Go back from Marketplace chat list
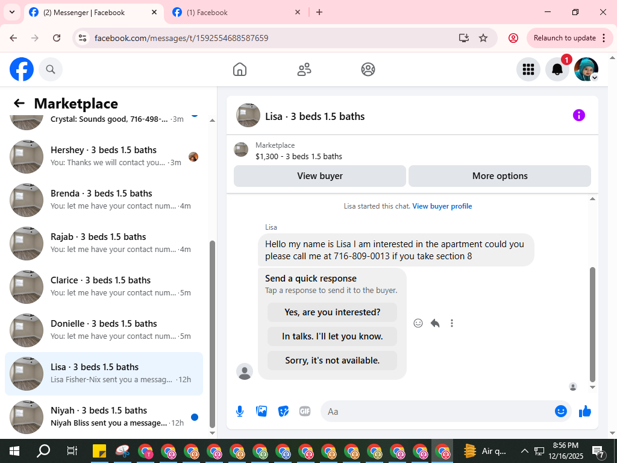Viewport: 617px width, 463px height. 19,103
